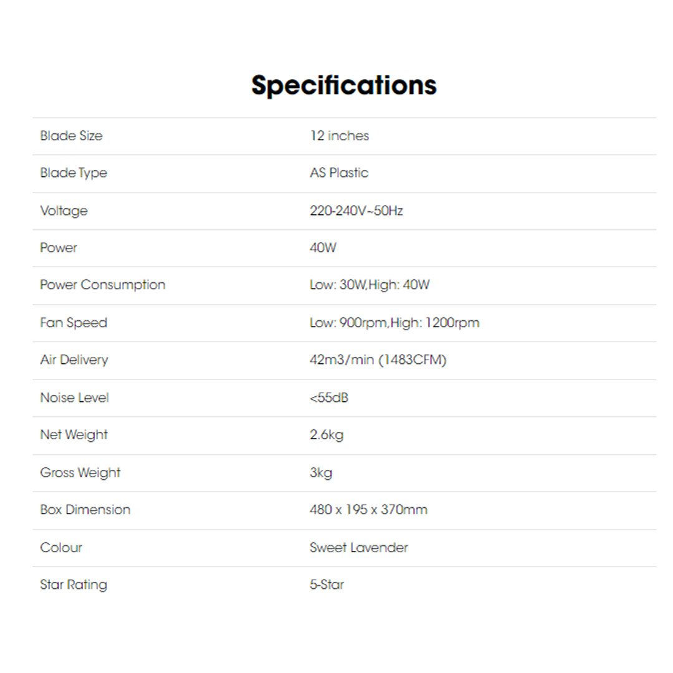673x673 pixels.
Task: Select the Voltage label
Action: point(64,211)
